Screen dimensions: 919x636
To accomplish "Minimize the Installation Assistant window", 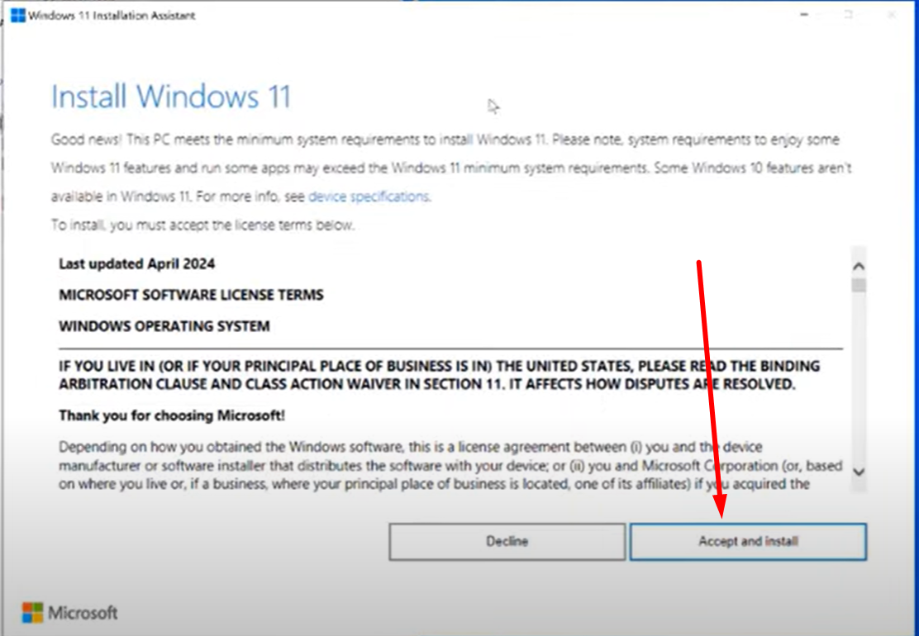I will coord(804,15).
